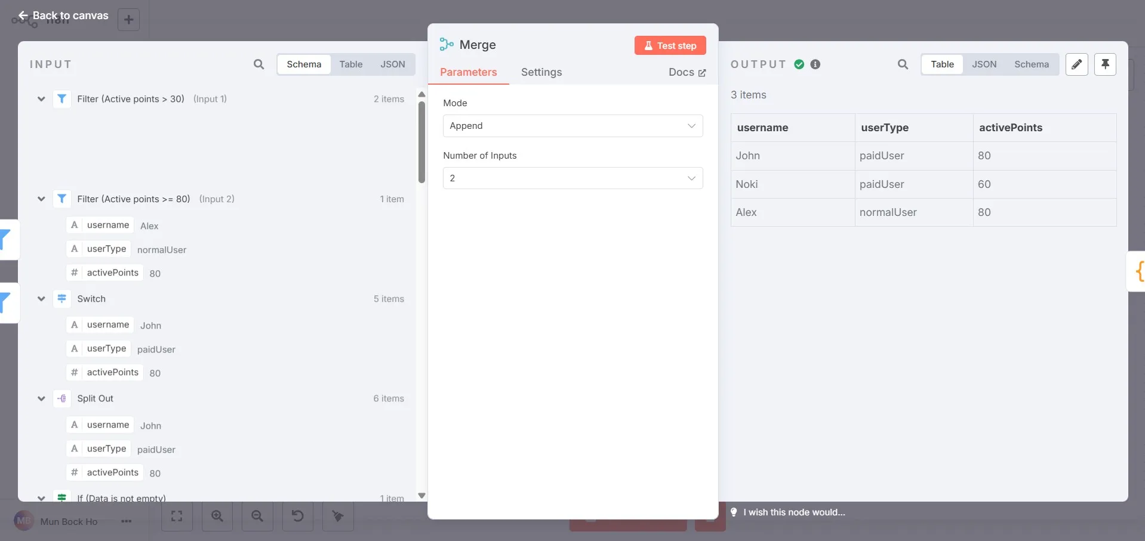Click the activePoints column header
This screenshot has width=1145, height=541.
(x=1044, y=128)
